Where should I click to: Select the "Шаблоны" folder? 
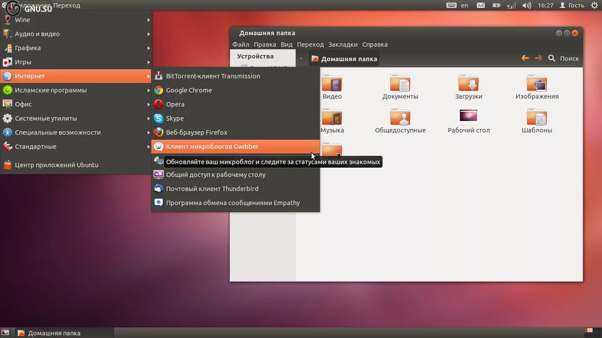(x=537, y=121)
